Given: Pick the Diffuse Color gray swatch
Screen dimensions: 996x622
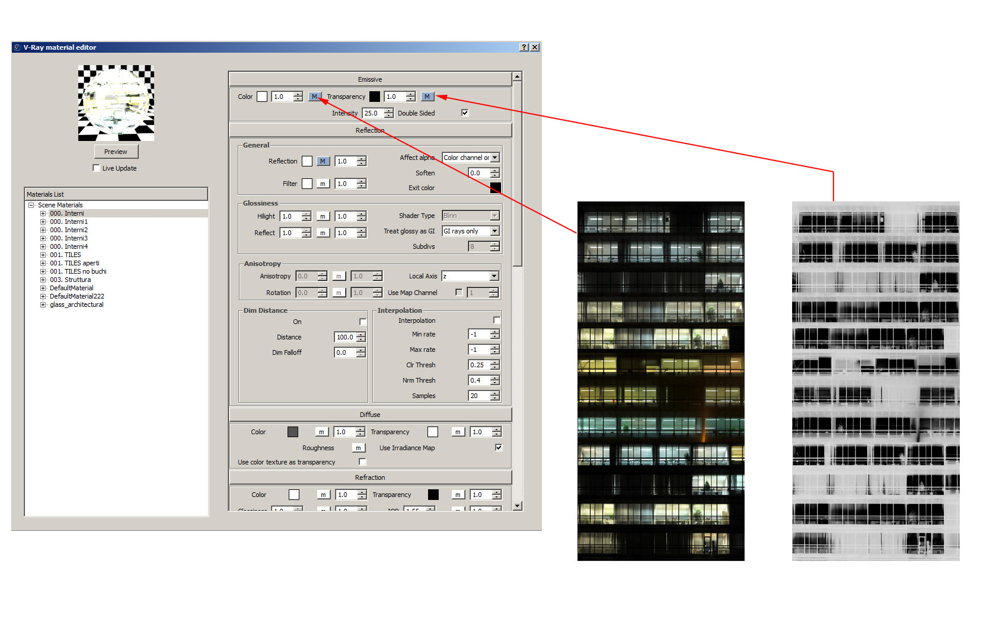Looking at the screenshot, I should [x=293, y=432].
